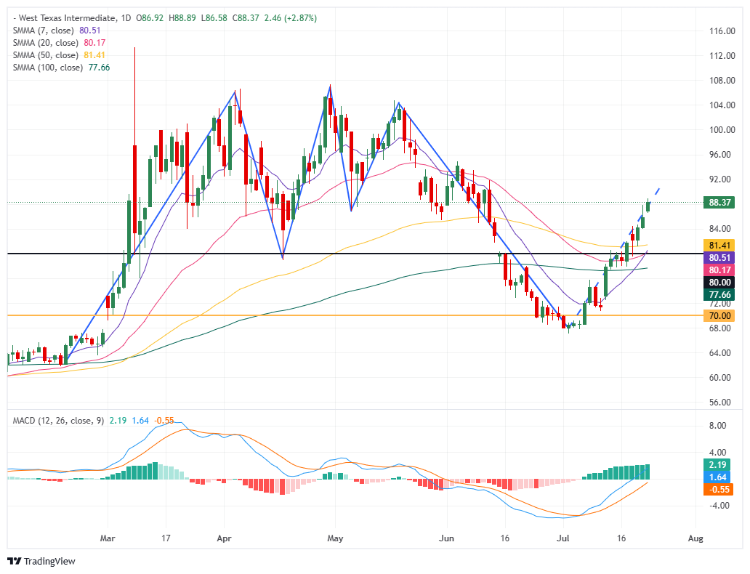Viewport: 750px width, 574px height.
Task: Click the purple 80.51 SMMA price tag
Action: click(x=719, y=258)
